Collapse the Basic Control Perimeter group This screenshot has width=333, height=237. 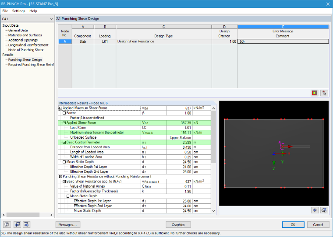pos(64,143)
